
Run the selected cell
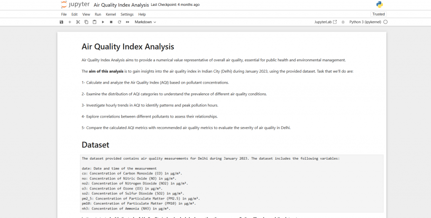coord(103,22)
